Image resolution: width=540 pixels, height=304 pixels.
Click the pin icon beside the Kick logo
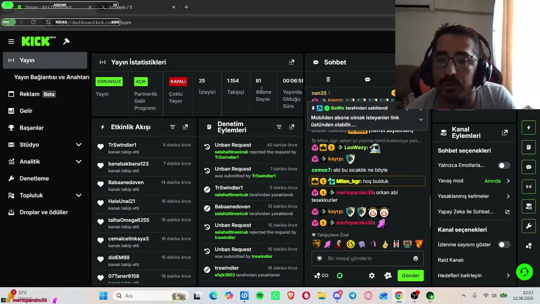[x=66, y=41]
